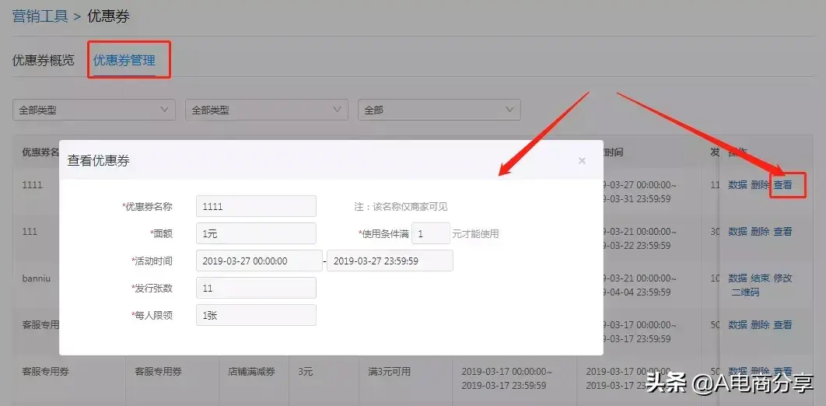Click the 1111 name cell in the table
Screen dimensions: 826x406
[x=32, y=185]
